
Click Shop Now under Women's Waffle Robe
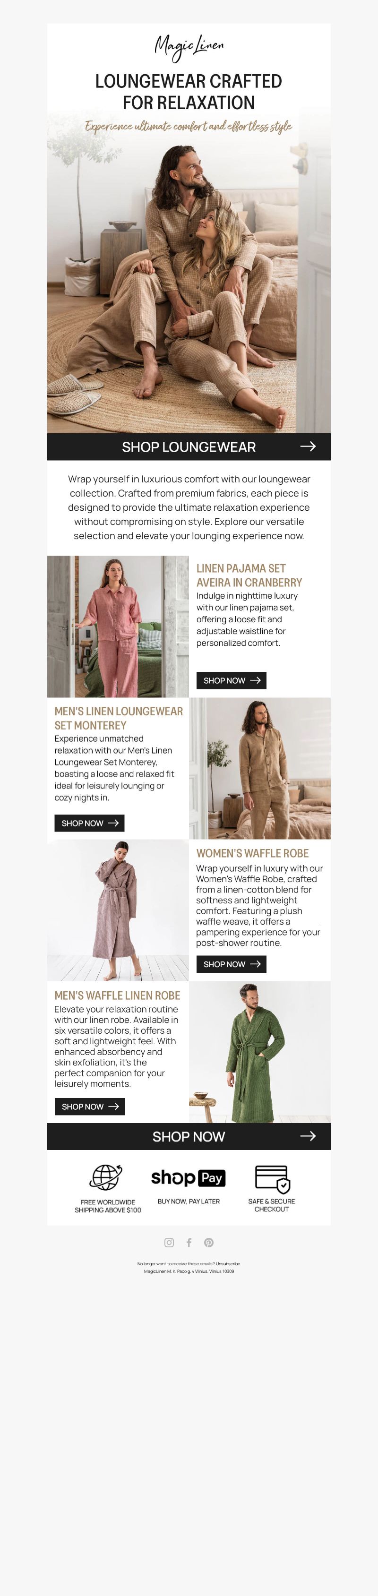click(x=231, y=964)
